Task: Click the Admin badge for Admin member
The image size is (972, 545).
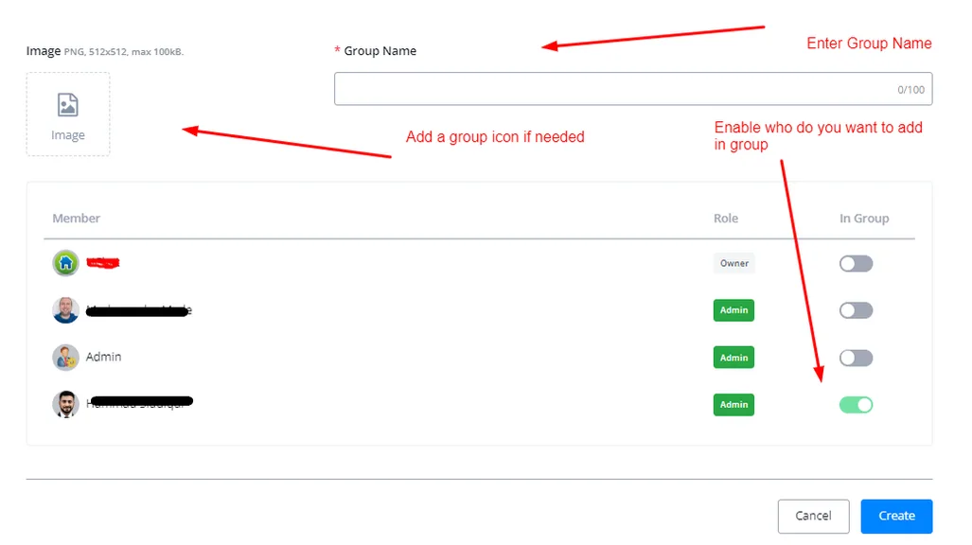Action: pos(733,357)
